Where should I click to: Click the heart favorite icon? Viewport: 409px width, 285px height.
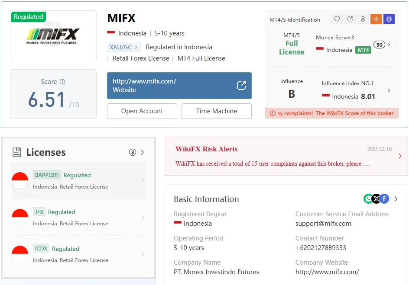(337, 19)
